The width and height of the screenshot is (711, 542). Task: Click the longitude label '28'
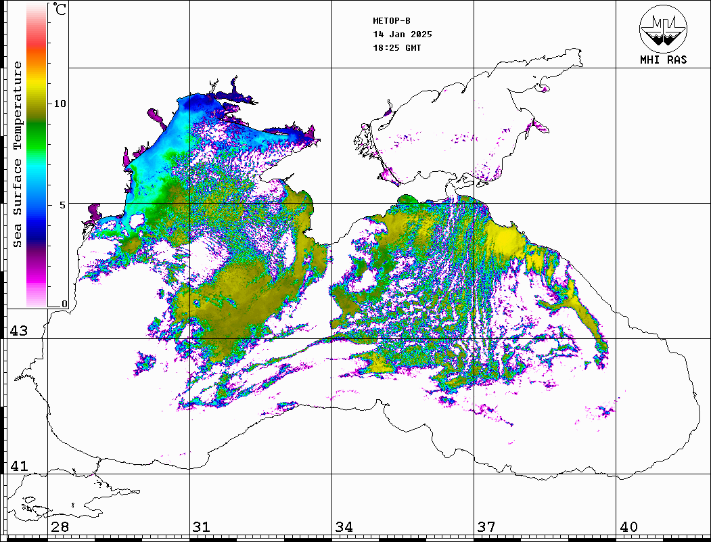coord(60,527)
